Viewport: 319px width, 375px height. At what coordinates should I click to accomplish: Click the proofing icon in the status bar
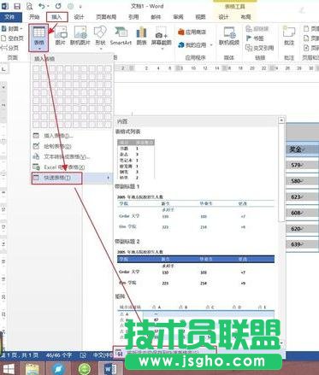[83, 355]
